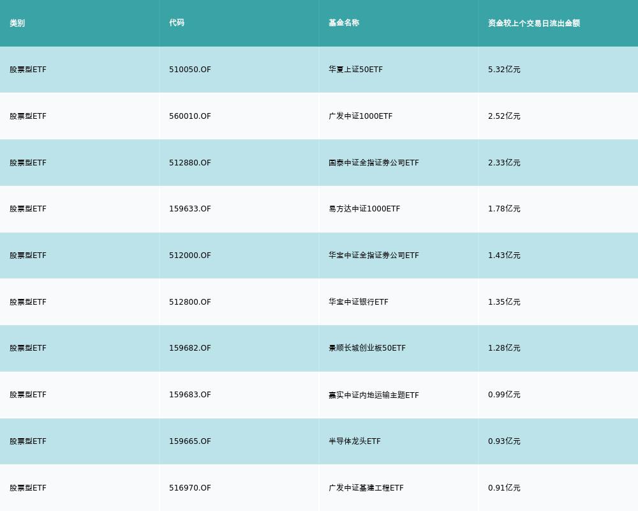Select code 159665.OF
Image resolution: width=638 pixels, height=511 pixels.
(190, 441)
